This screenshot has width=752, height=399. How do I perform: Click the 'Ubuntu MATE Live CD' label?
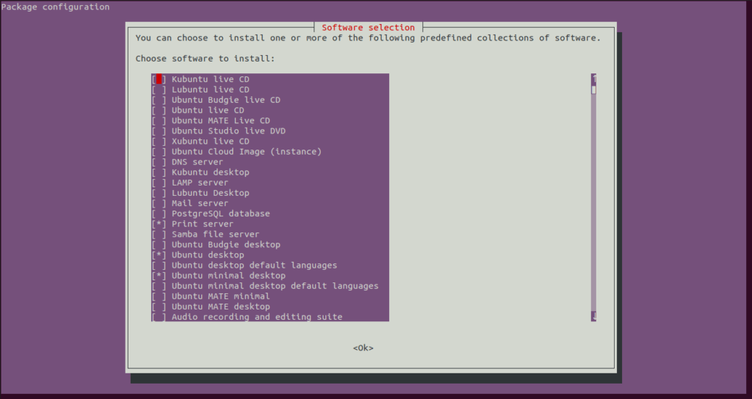click(220, 121)
